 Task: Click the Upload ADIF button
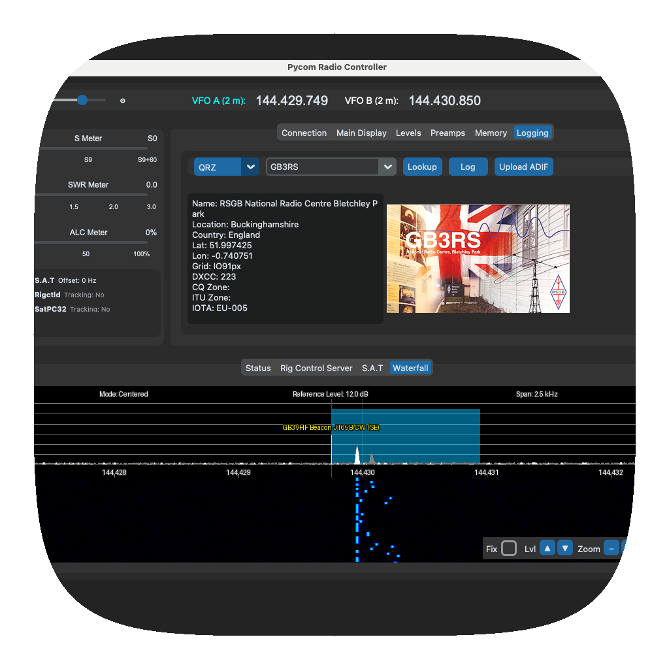(523, 167)
